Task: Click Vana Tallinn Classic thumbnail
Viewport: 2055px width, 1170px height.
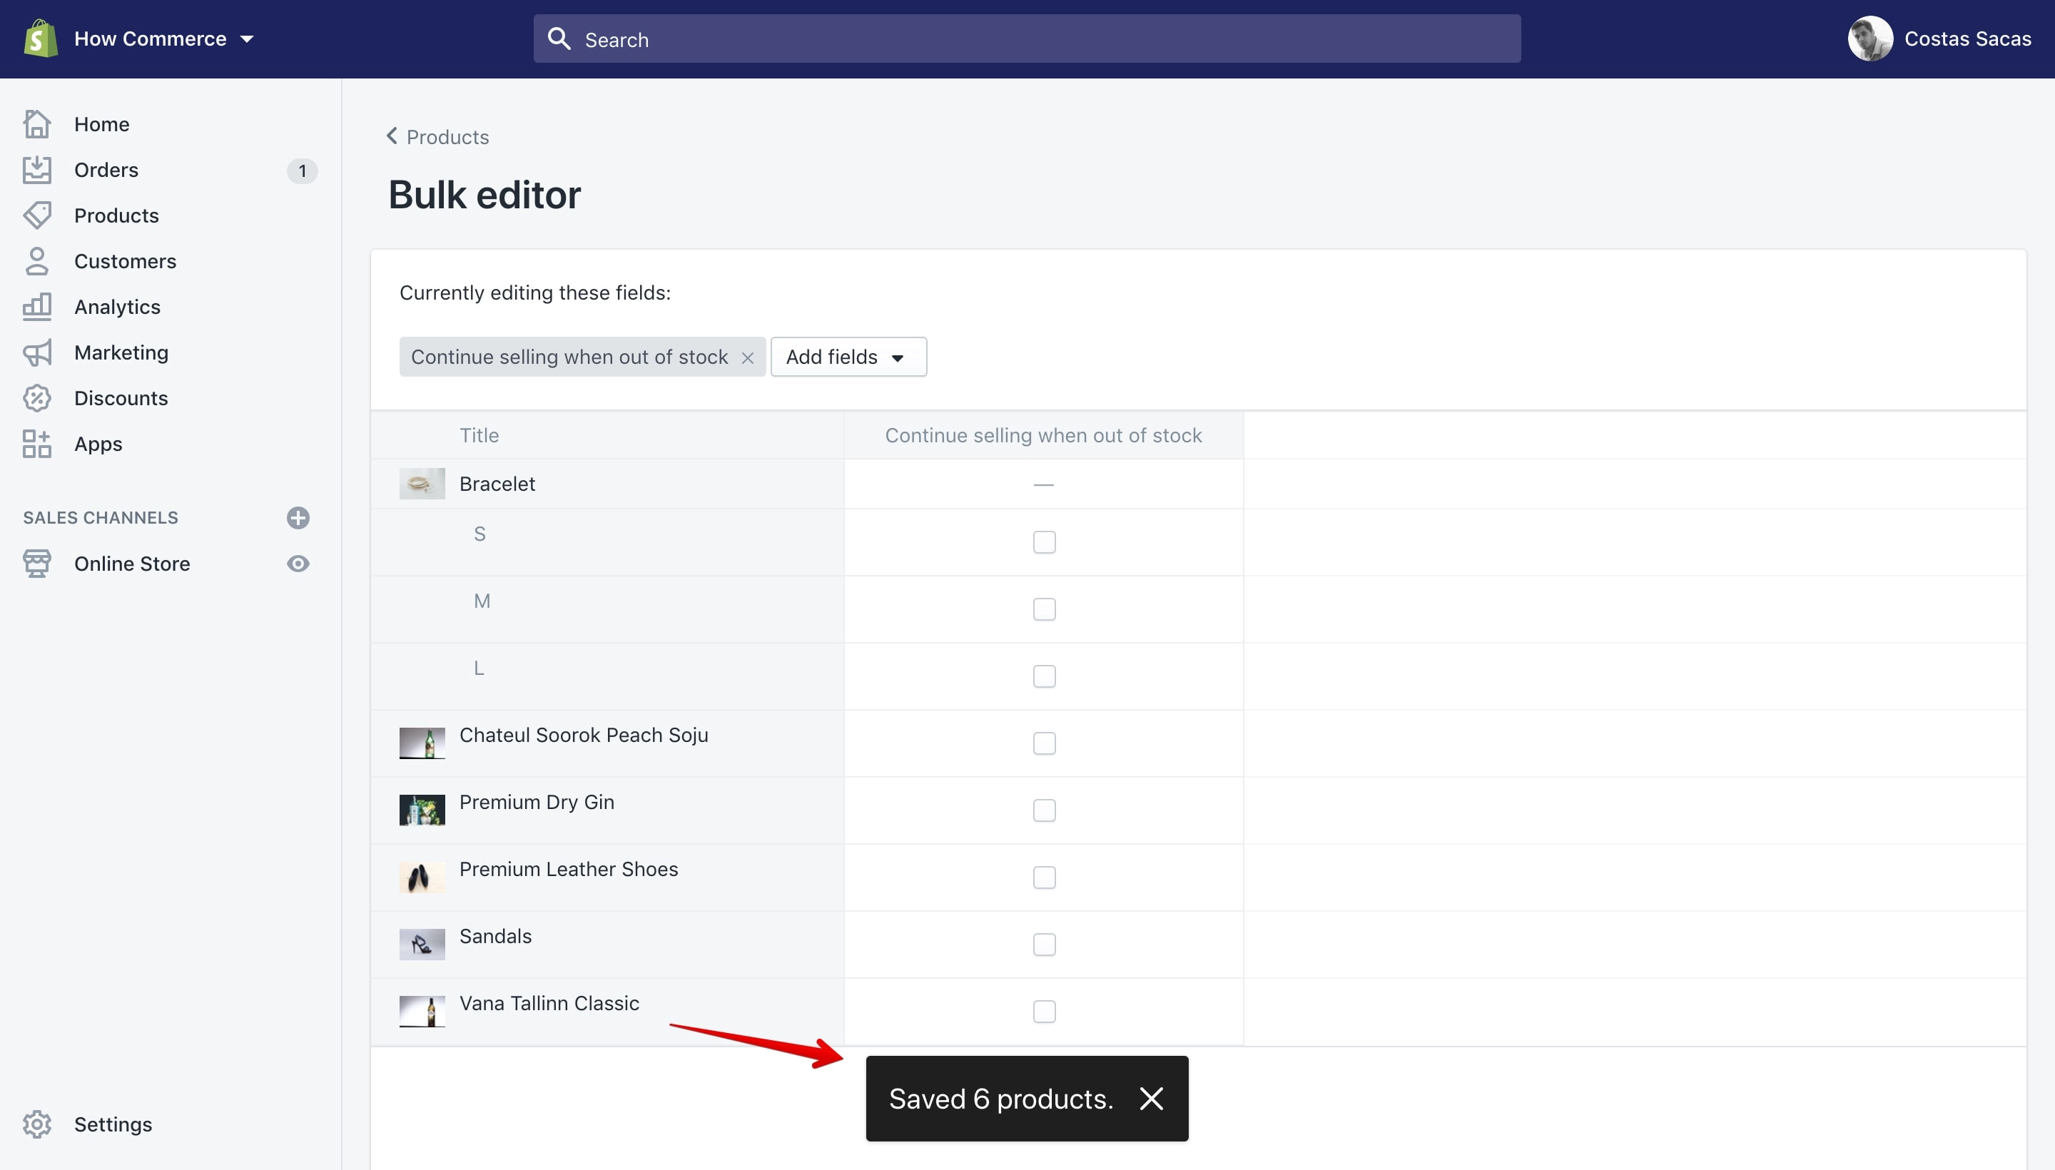Action: (422, 1012)
